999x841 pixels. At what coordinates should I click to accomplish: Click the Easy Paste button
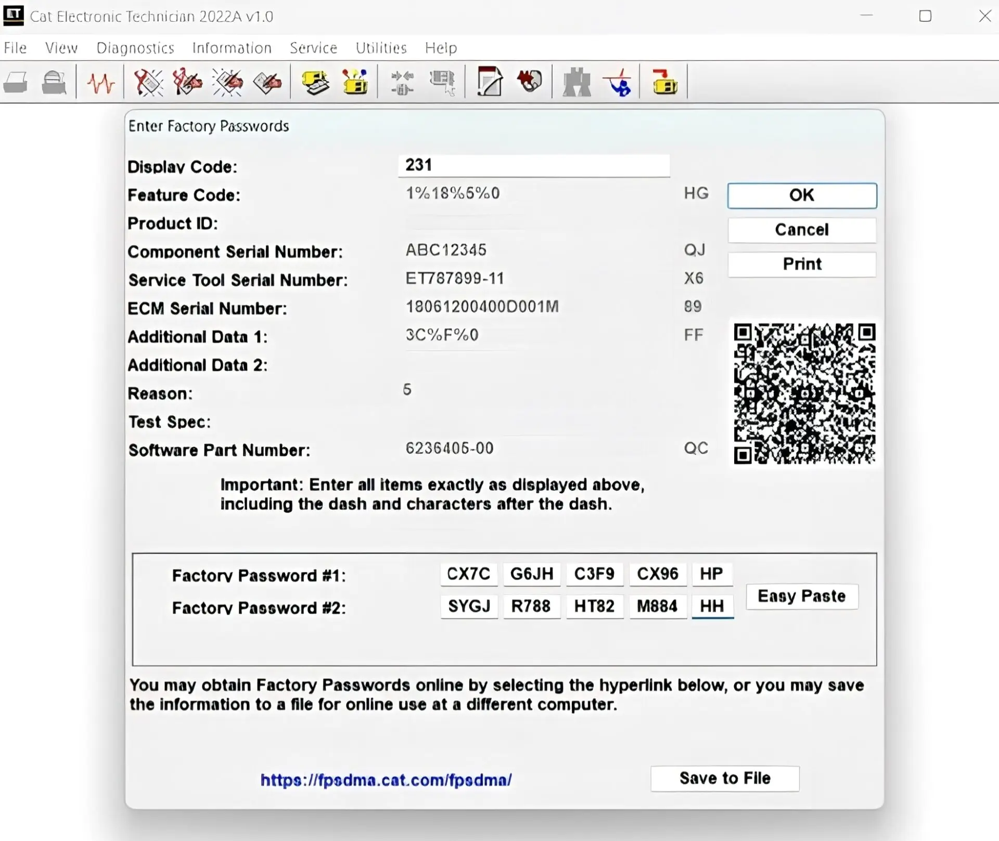pos(802,596)
